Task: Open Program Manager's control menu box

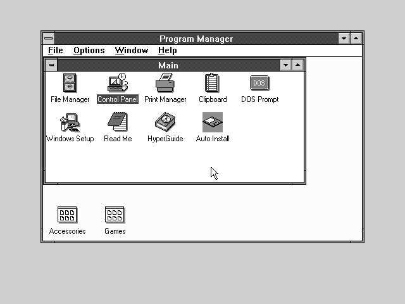Action: [x=49, y=39]
